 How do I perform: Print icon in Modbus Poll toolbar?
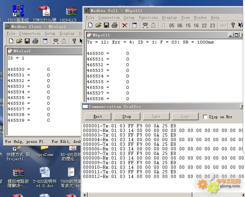click(115, 25)
